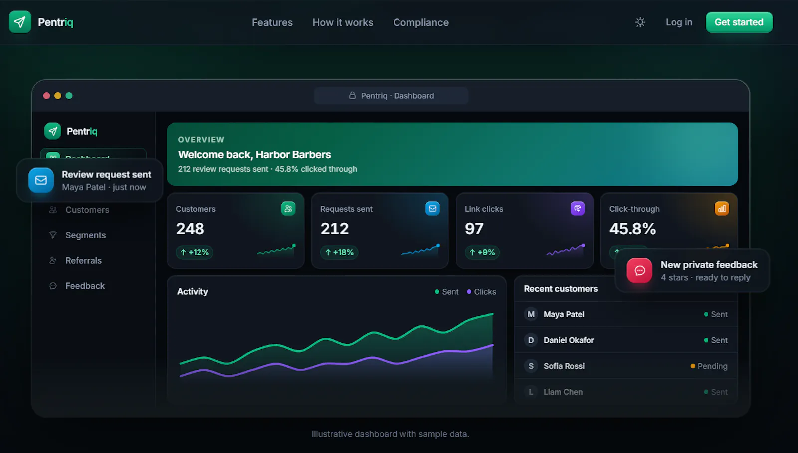
Task: Click the blue envelope icon in review request toast
Action: coord(41,180)
